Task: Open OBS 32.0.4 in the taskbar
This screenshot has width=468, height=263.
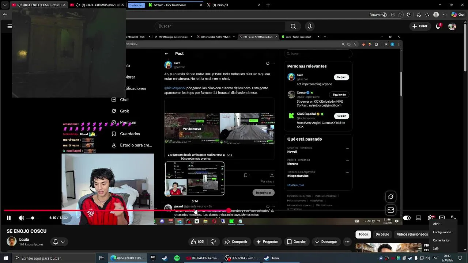Action: pyautogui.click(x=242, y=258)
